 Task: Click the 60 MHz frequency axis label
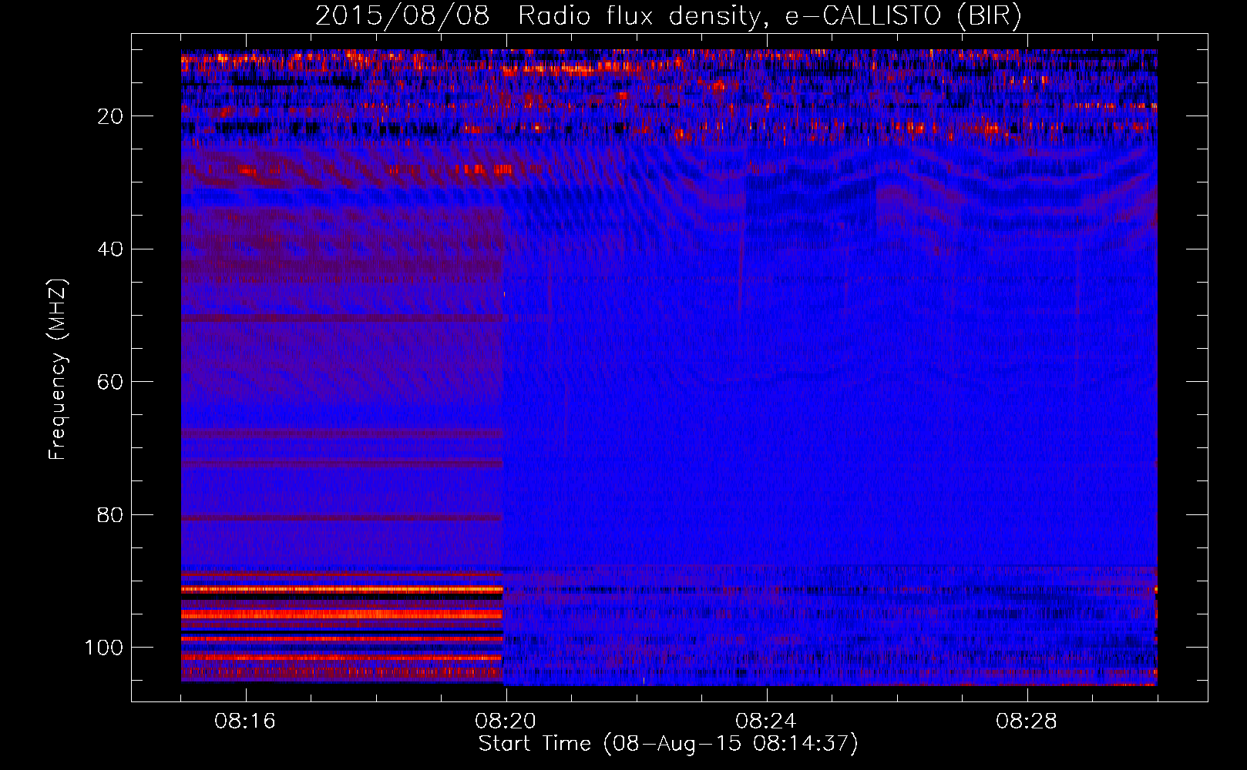[x=110, y=382]
